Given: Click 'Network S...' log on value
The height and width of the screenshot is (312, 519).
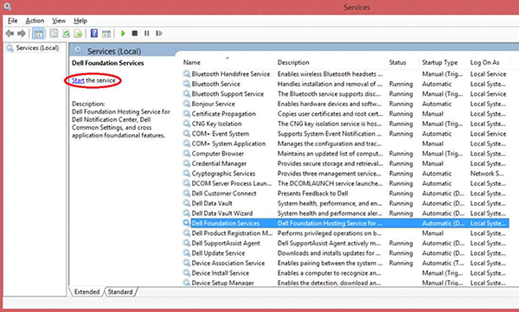Looking at the screenshot, I should pyautogui.click(x=487, y=174).
